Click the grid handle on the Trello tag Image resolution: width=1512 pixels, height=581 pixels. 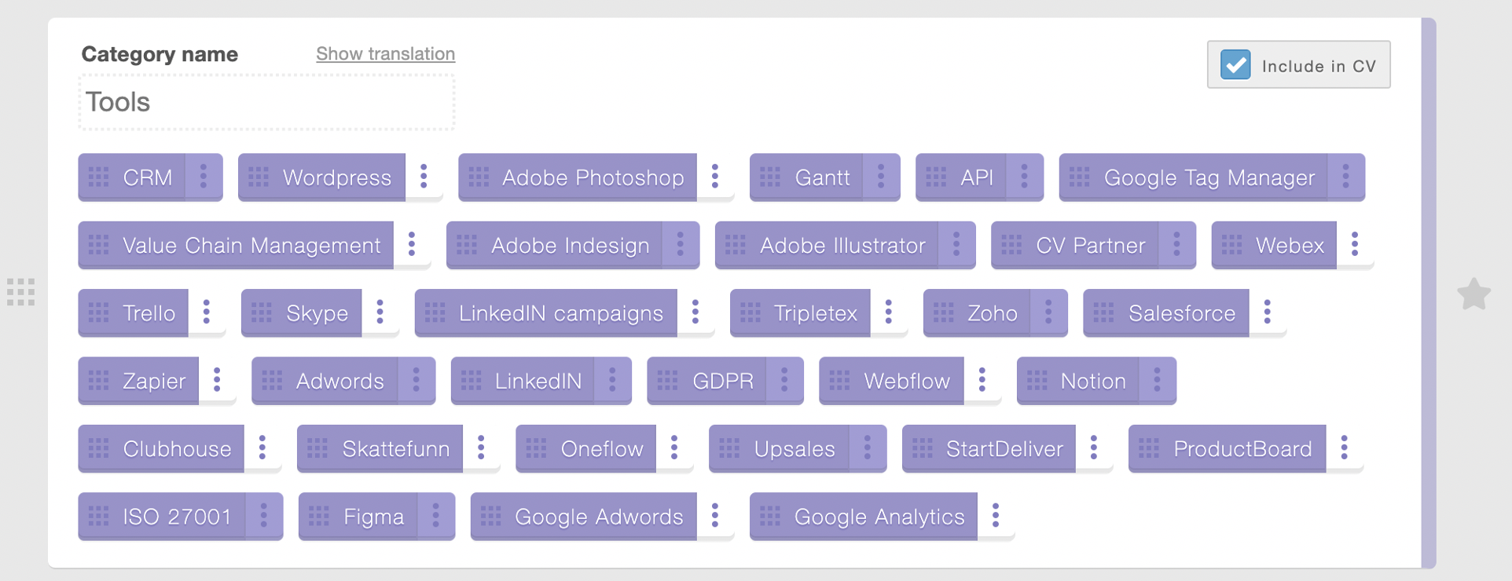(99, 313)
